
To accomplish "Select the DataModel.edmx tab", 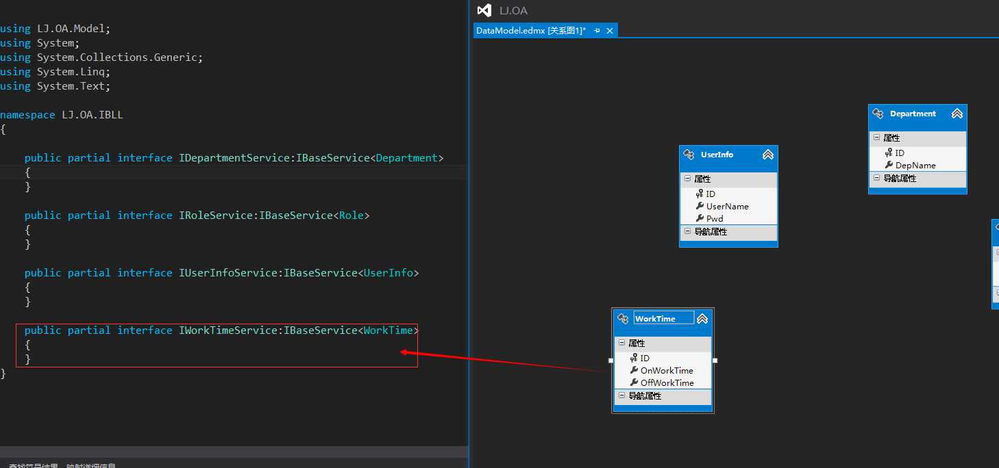I will (x=531, y=31).
